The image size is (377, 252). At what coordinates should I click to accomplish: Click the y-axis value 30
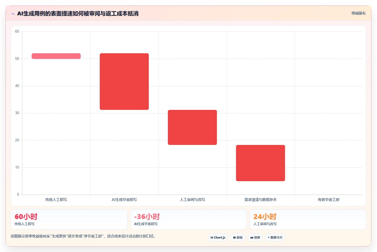17,113
